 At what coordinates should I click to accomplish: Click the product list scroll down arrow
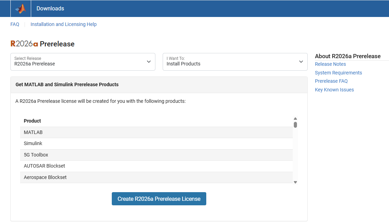(x=295, y=182)
